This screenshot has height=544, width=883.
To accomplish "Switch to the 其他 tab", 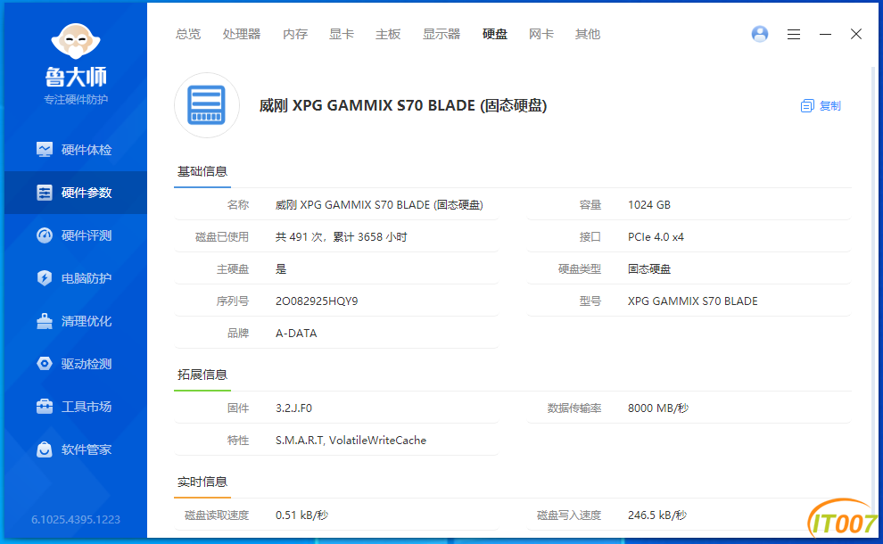I will (x=588, y=35).
